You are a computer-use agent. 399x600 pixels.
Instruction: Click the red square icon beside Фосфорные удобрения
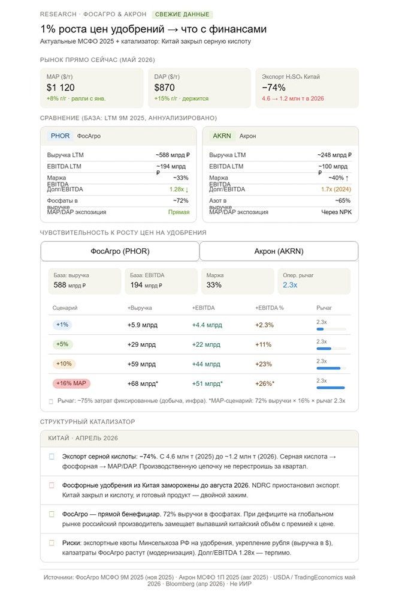(x=52, y=485)
